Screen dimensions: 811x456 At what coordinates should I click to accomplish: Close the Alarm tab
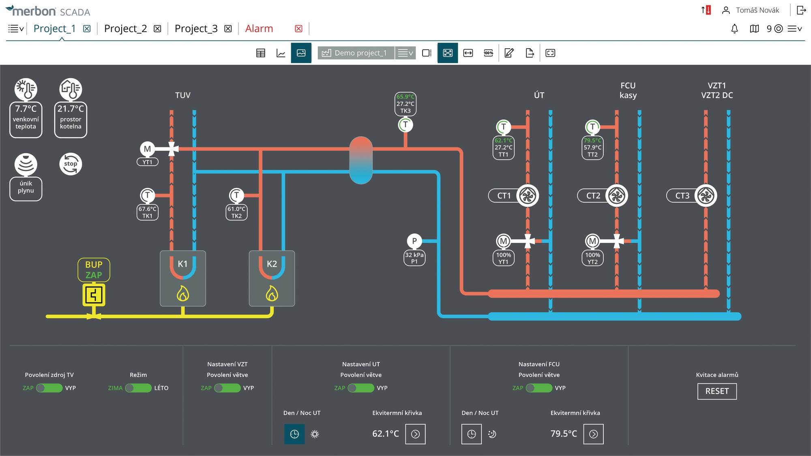(x=299, y=29)
